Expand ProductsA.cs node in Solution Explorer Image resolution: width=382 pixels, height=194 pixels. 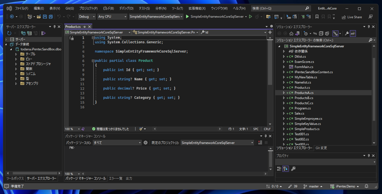pos(284,93)
